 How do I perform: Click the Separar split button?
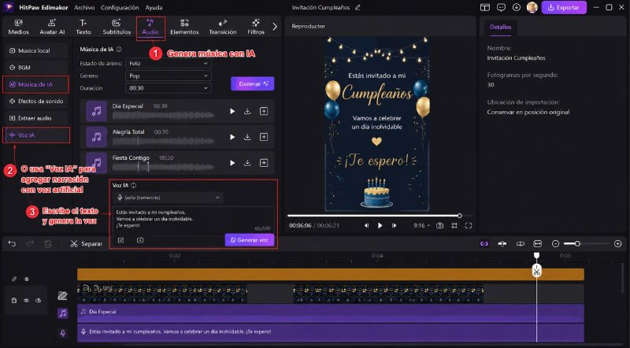point(87,243)
